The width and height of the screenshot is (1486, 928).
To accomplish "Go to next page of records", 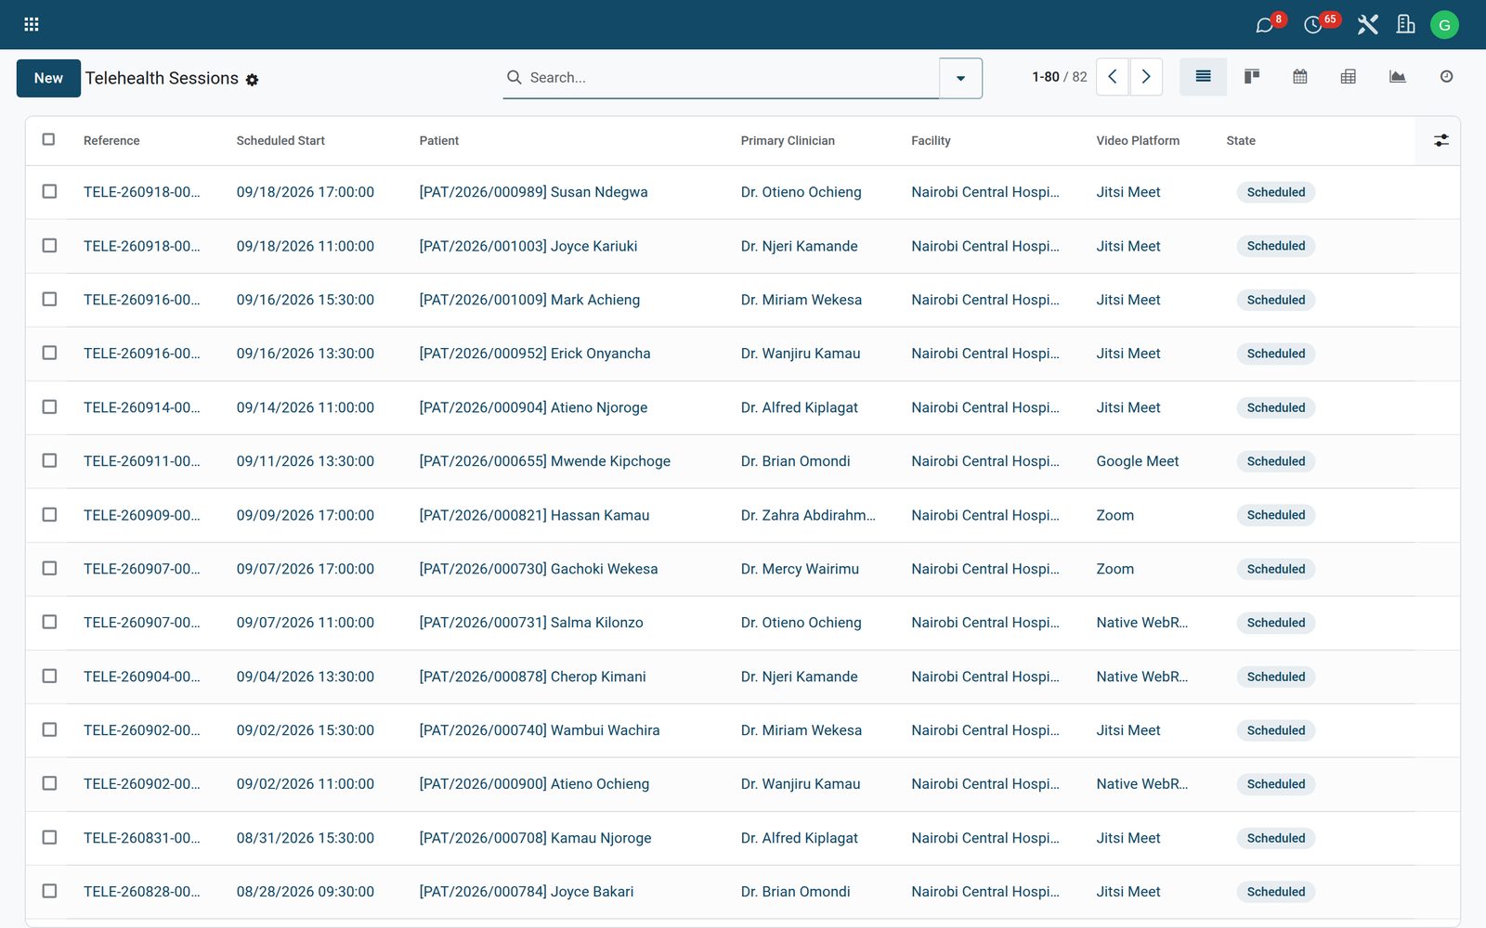I will tap(1146, 77).
